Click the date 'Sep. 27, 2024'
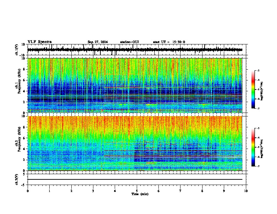 [x=98, y=42]
